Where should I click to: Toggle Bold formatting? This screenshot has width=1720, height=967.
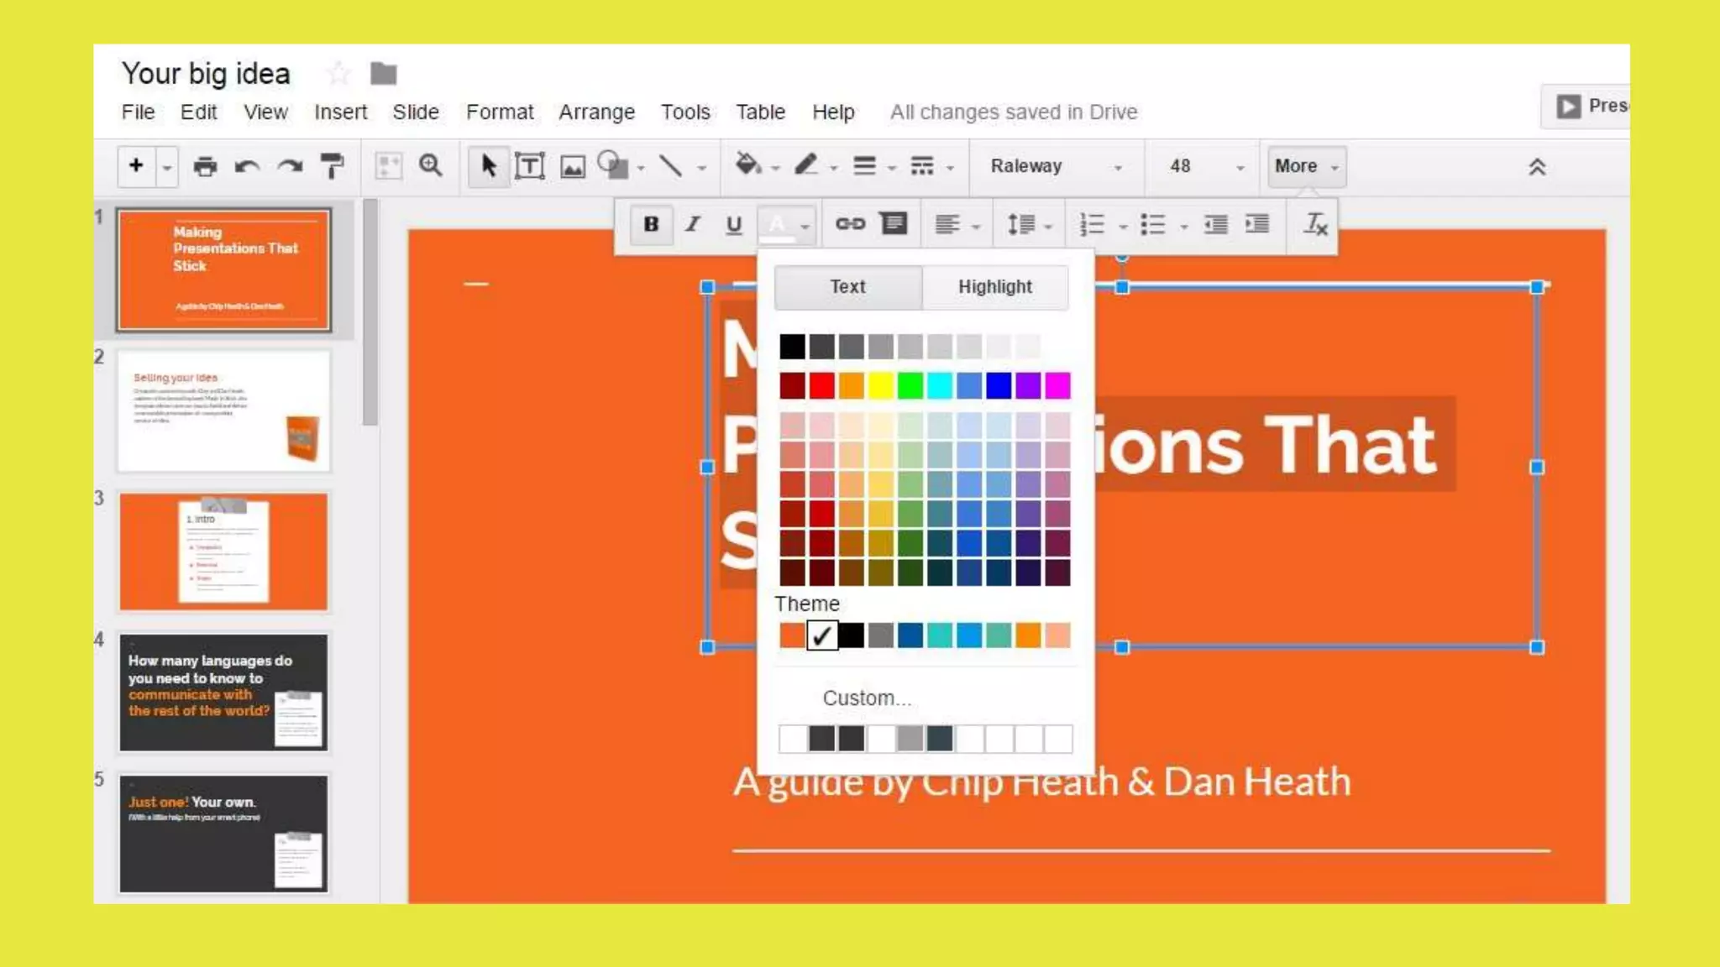click(x=651, y=224)
